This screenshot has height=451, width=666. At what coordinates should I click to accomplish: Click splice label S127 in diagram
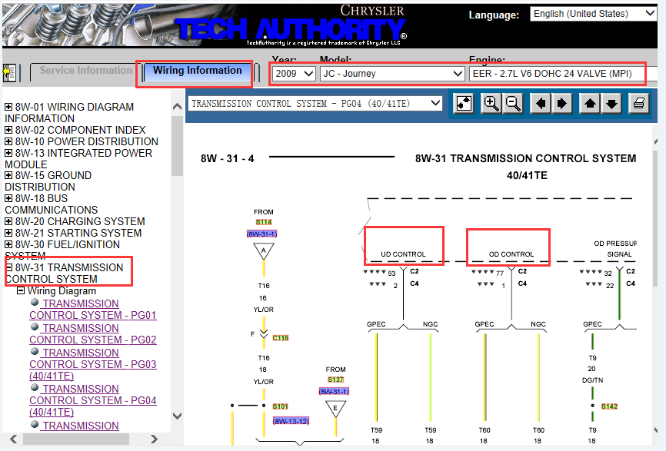pyautogui.click(x=335, y=380)
